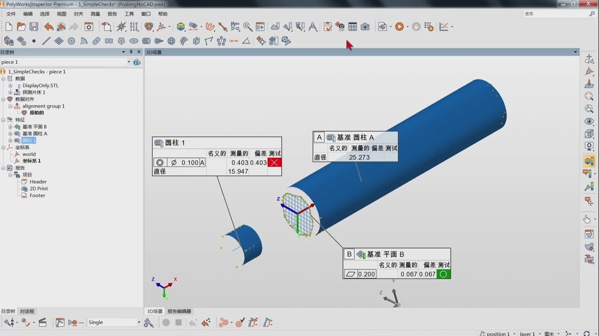
Task: Click the line chart icon
Action: (x=444, y=27)
